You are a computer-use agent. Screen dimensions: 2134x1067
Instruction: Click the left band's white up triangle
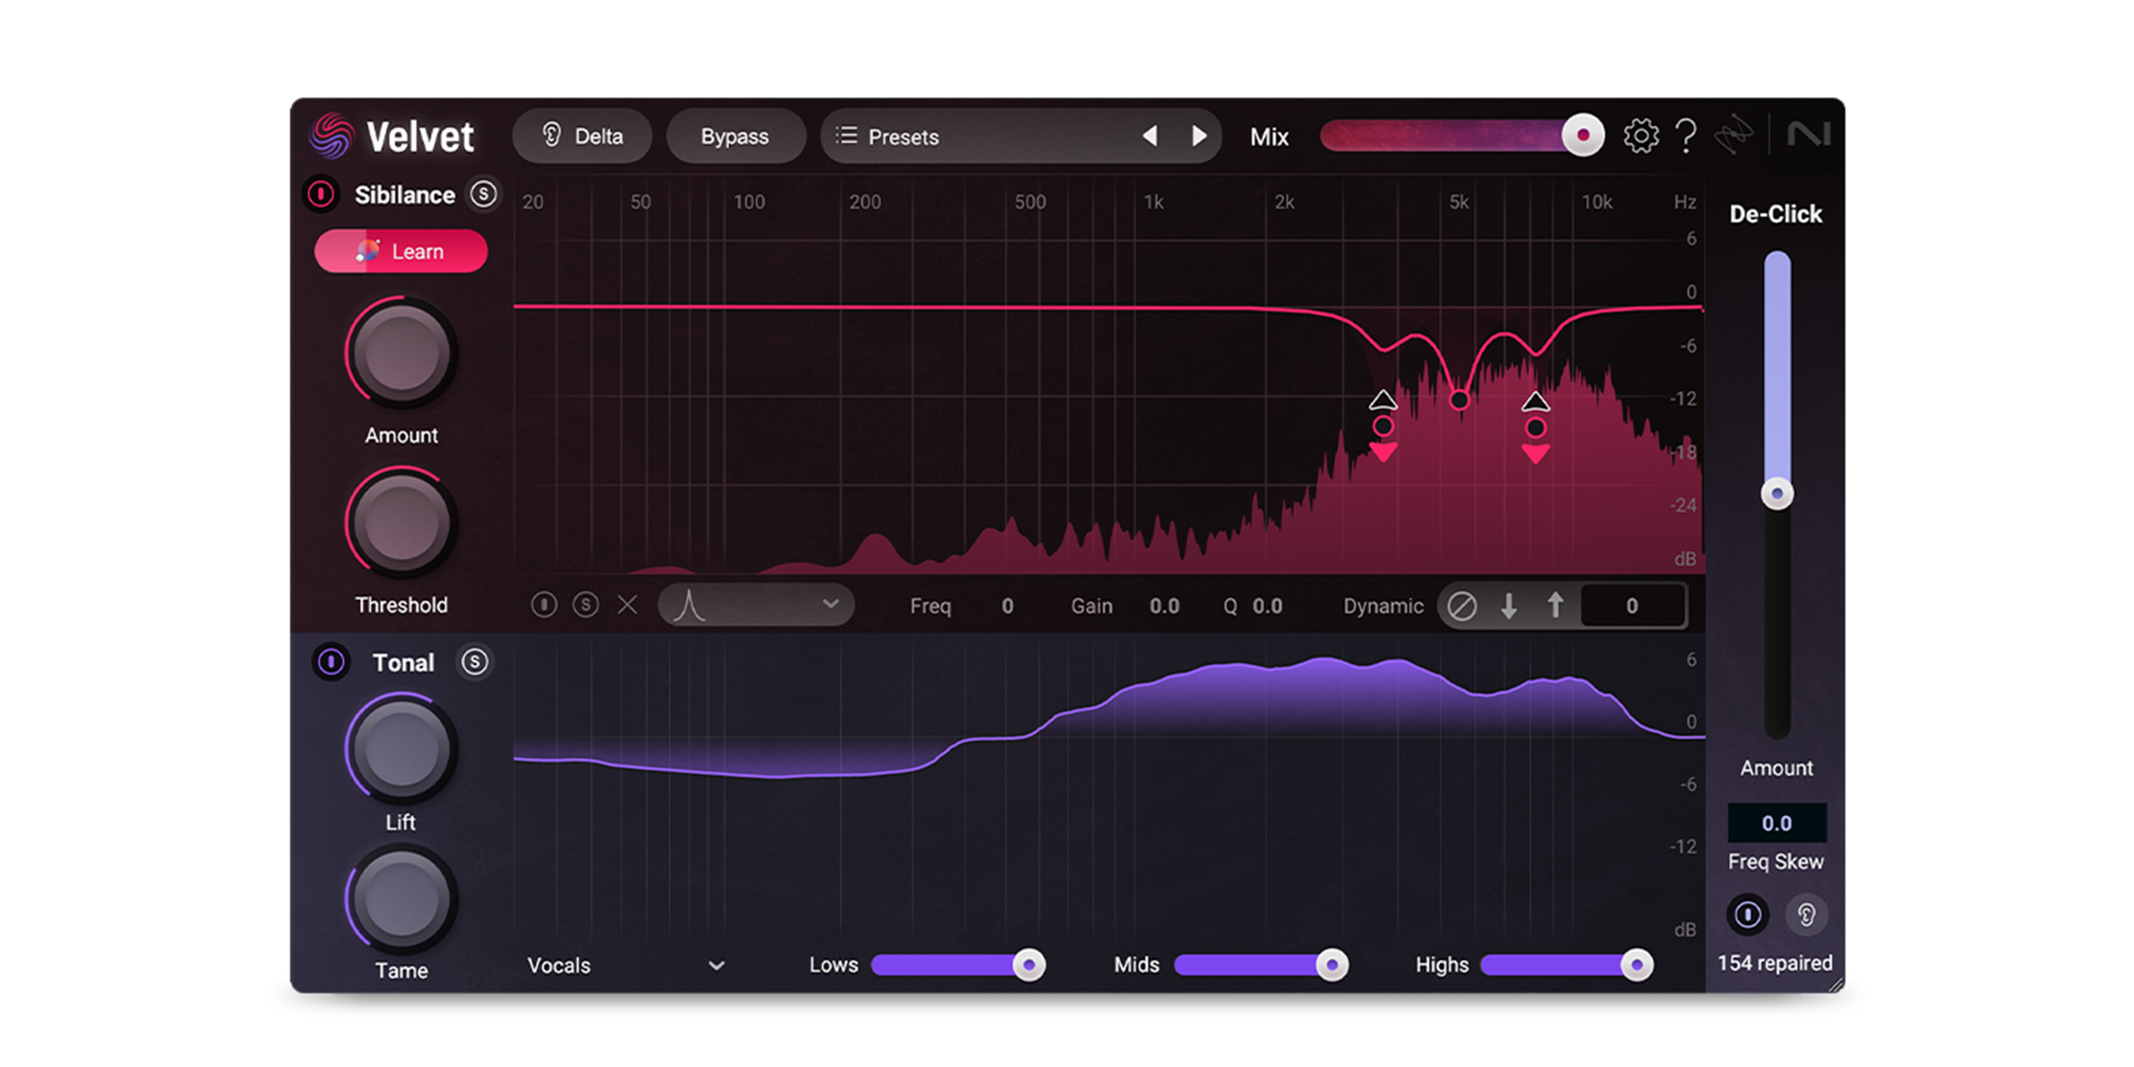[1383, 401]
